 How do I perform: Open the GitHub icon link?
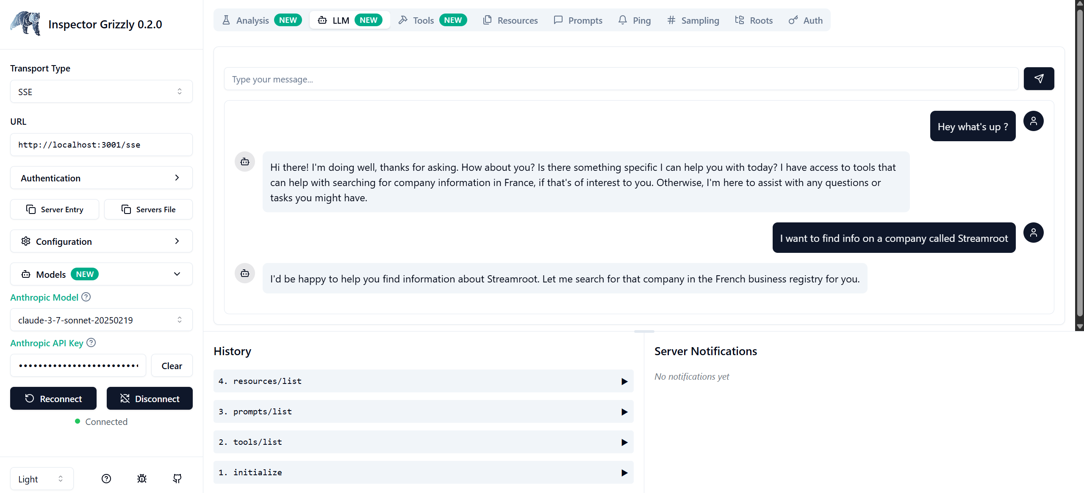point(177,479)
